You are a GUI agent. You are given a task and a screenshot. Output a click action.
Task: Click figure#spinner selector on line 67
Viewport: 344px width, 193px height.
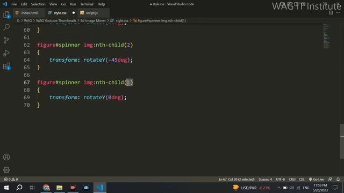tap(59, 83)
